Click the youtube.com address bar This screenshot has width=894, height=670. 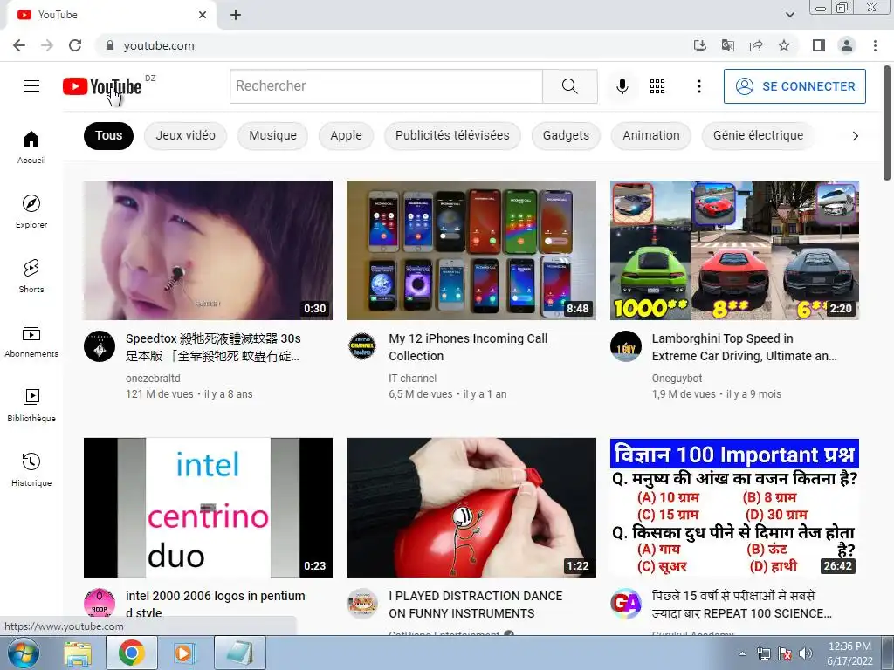(394, 45)
